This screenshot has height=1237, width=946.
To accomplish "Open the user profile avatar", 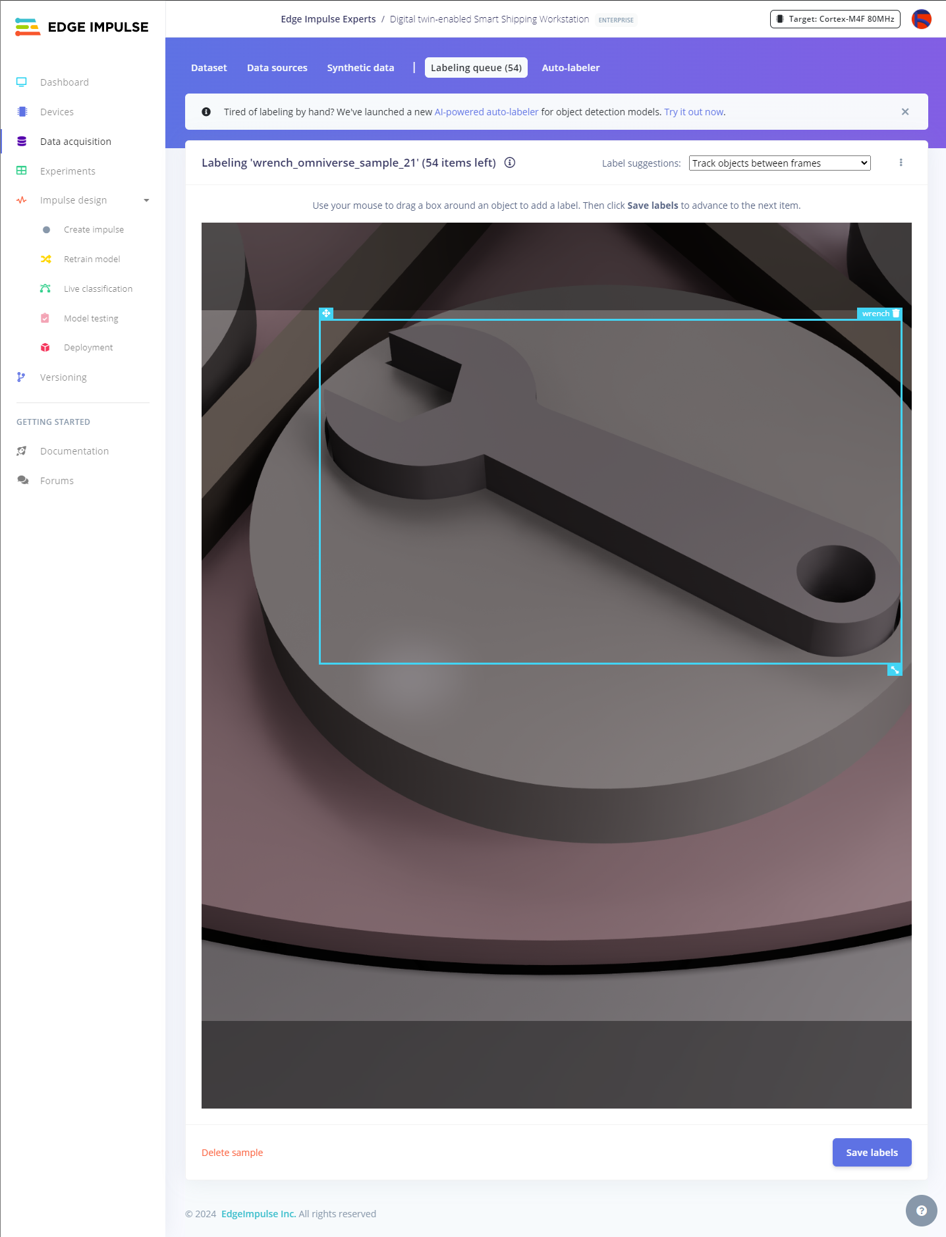I will [921, 19].
